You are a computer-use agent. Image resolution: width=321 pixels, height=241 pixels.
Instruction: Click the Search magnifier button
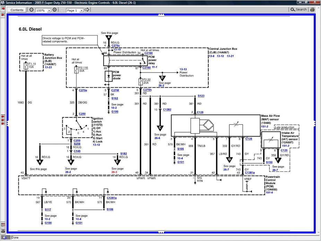(x=298, y=10)
